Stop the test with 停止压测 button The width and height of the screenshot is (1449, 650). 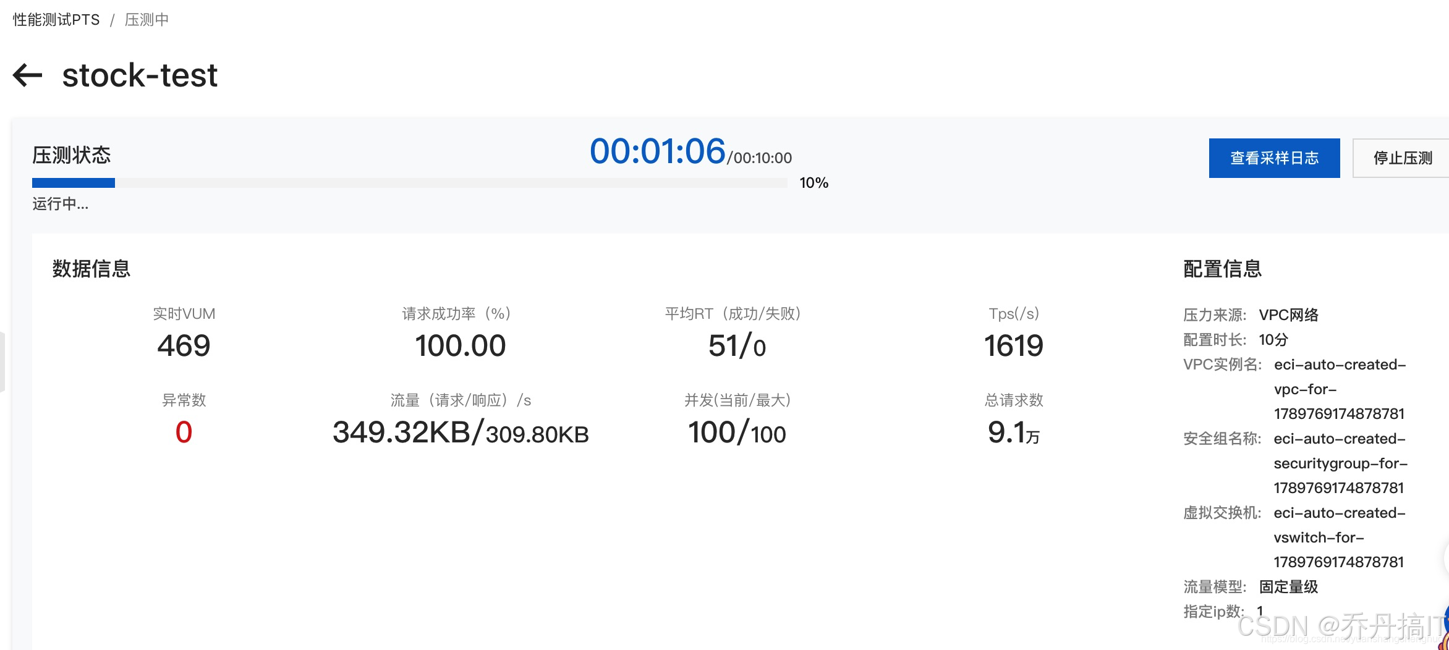[1402, 158]
